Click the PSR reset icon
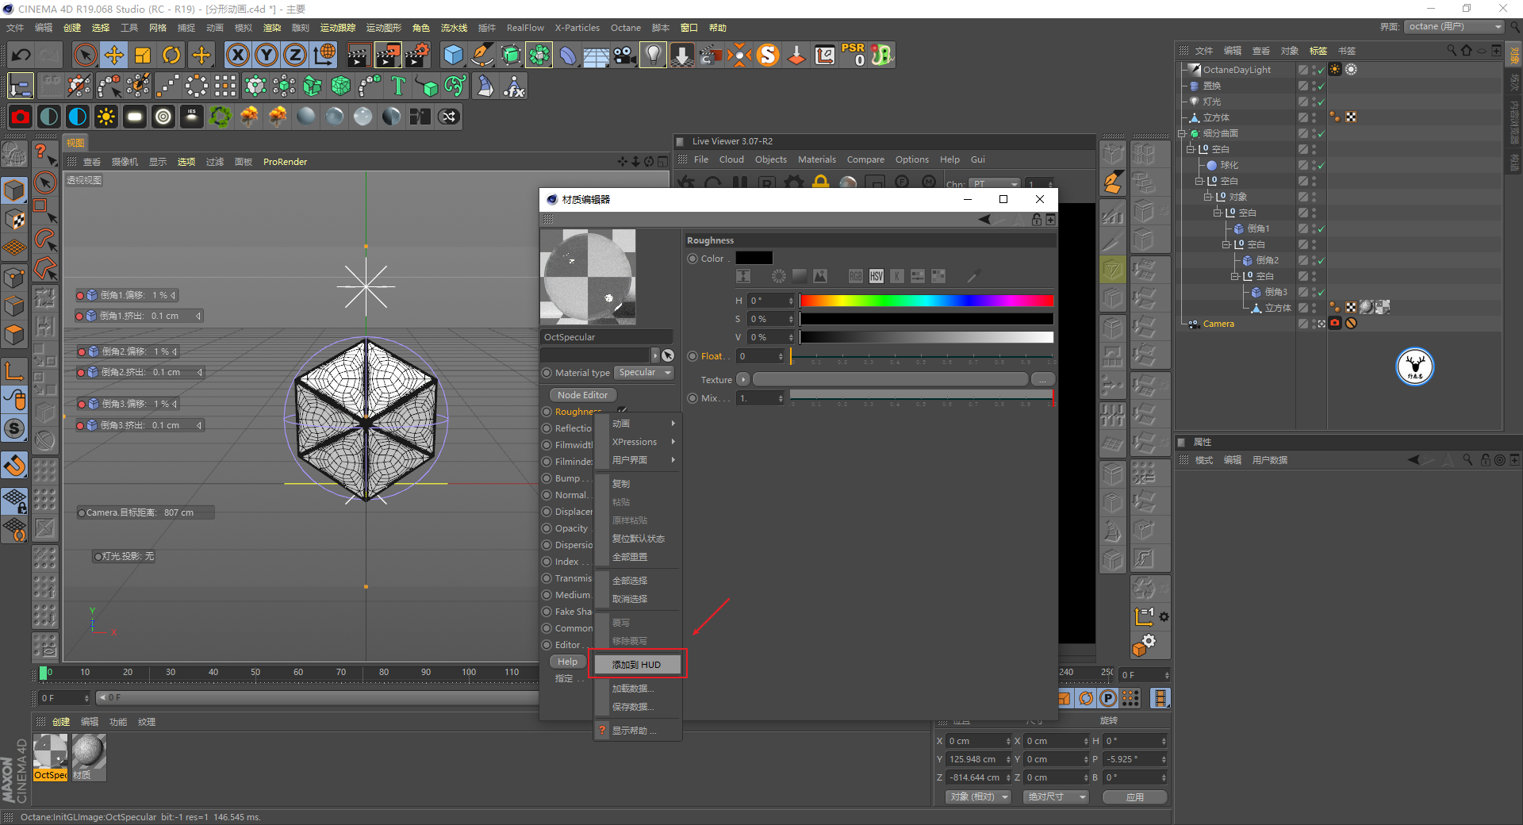This screenshot has width=1523, height=825. pos(854,55)
